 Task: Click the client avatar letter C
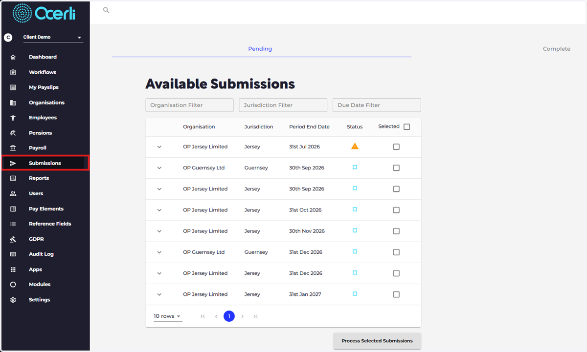(x=8, y=37)
